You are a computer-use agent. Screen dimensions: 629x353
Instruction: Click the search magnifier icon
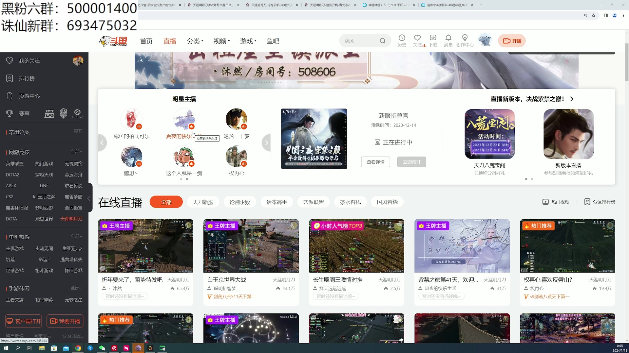pos(383,41)
